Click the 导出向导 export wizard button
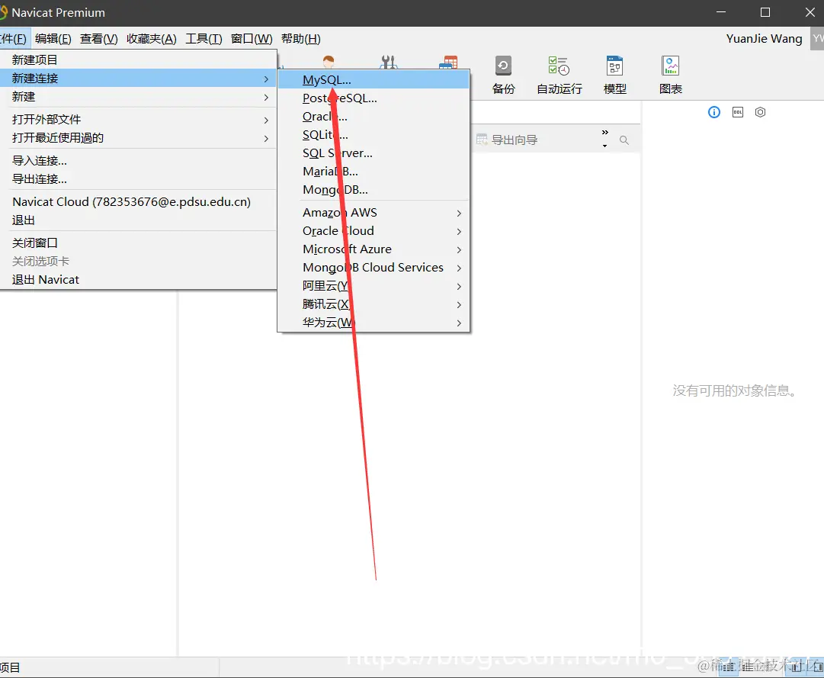 [x=507, y=140]
